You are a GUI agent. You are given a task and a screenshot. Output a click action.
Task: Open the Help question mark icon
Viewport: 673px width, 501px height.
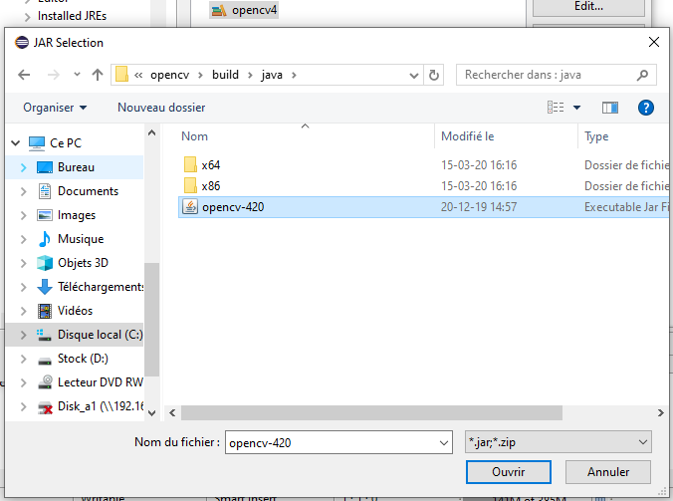point(646,108)
